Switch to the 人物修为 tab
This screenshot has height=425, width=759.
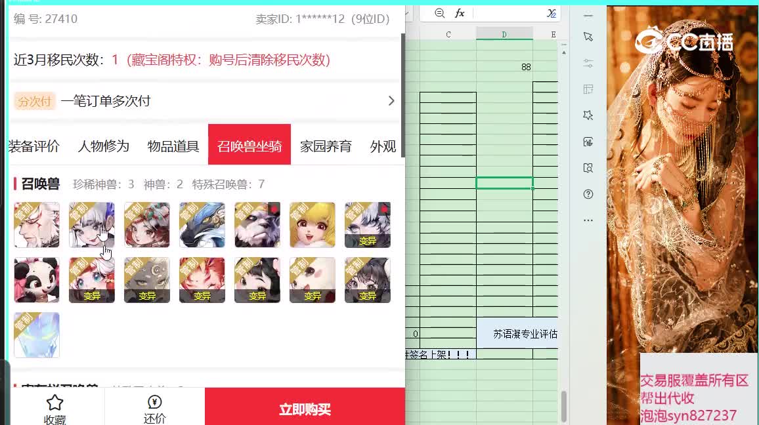tap(104, 146)
